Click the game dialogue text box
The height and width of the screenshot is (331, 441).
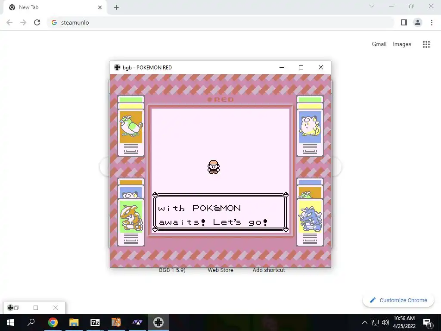point(220,212)
